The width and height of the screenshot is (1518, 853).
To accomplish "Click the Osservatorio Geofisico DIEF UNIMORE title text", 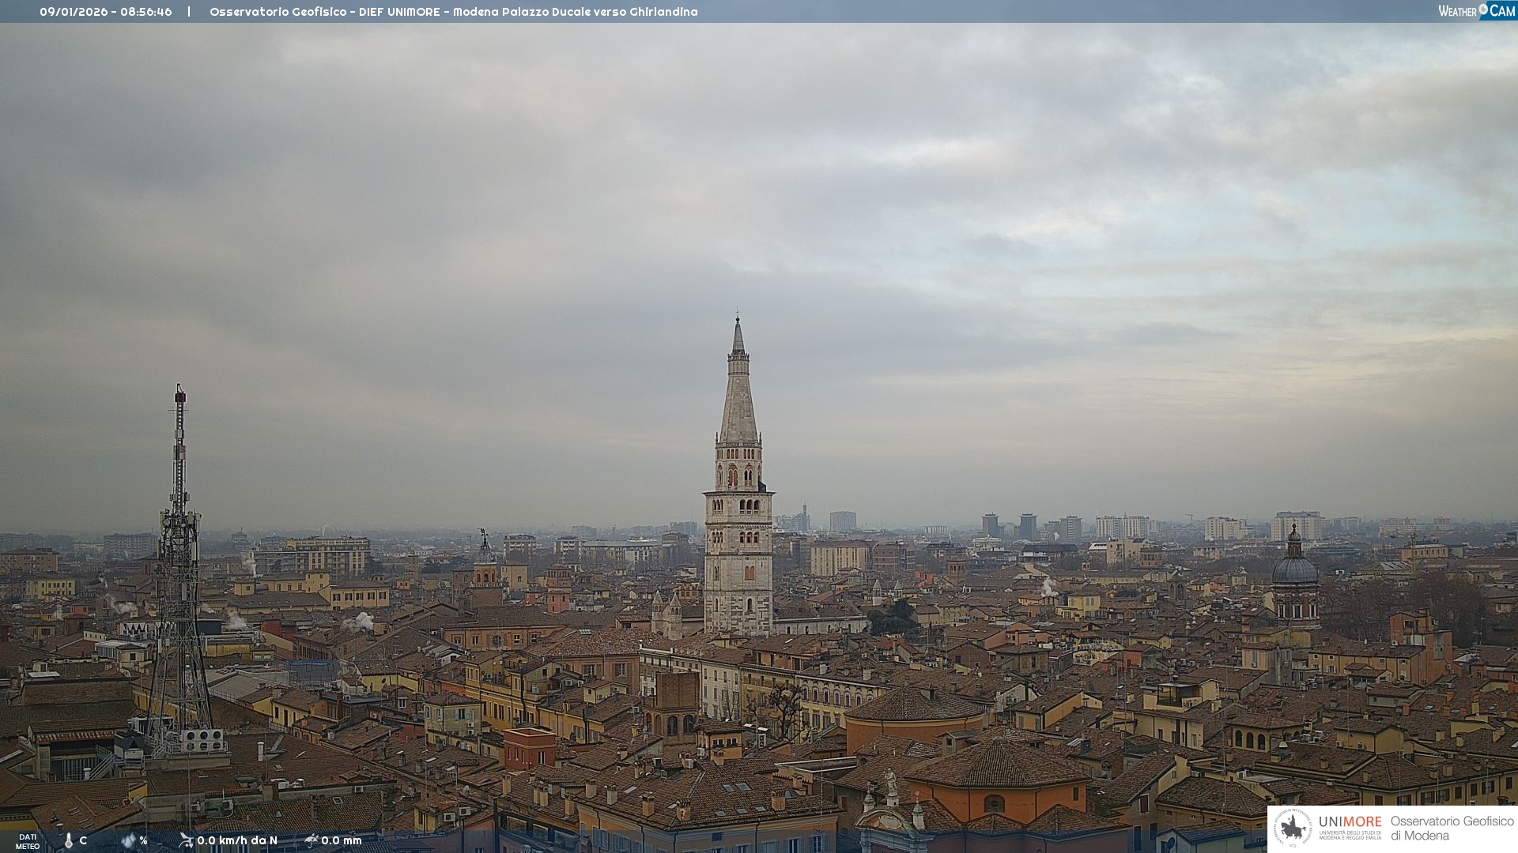I will 324,12.
